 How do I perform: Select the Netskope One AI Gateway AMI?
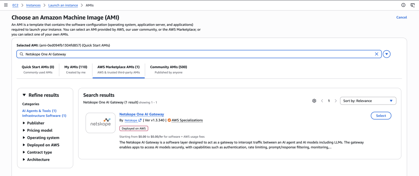381,116
